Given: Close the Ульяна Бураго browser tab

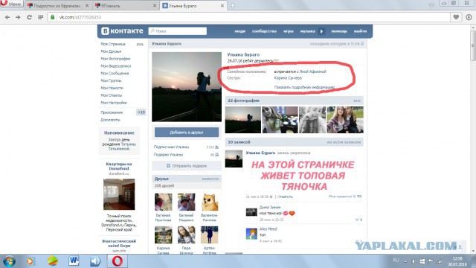Looking at the screenshot, I should coord(222,5).
